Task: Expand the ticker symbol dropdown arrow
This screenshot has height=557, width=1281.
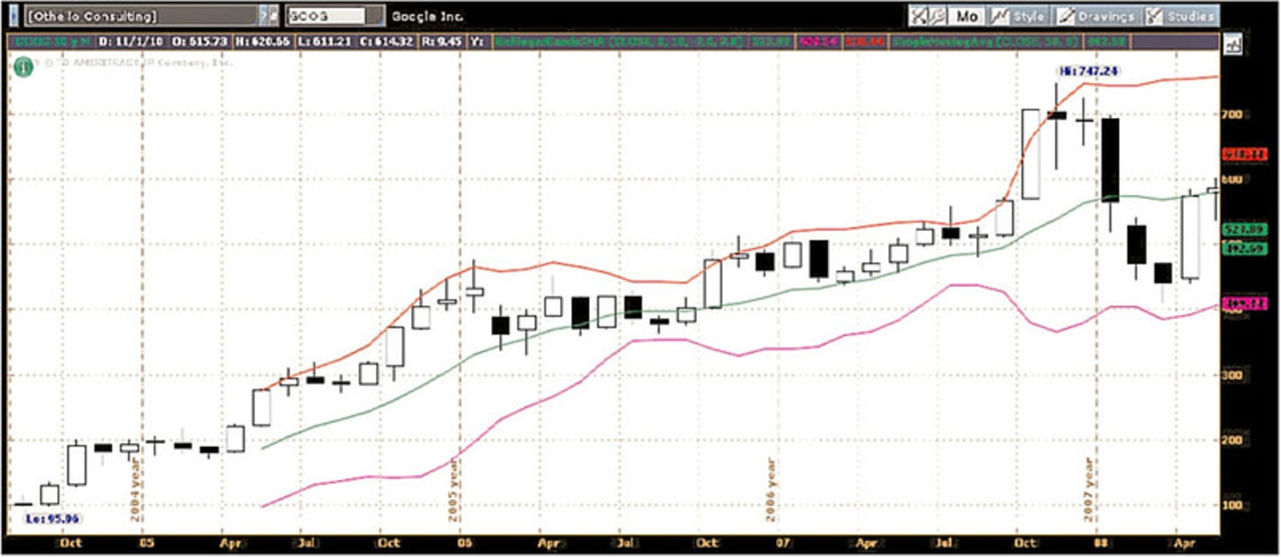Action: (x=377, y=16)
